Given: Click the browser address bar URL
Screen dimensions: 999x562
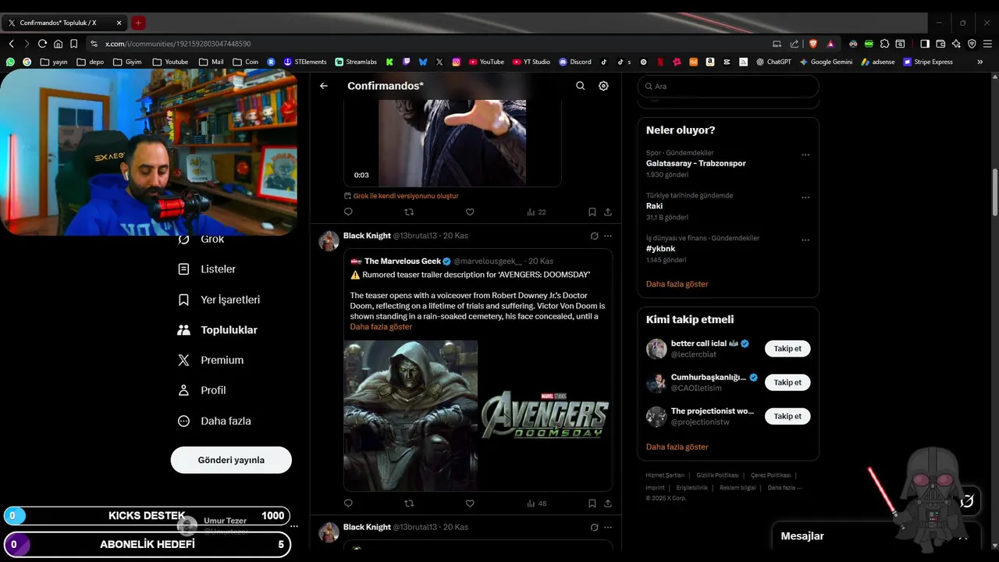Looking at the screenshot, I should (177, 44).
